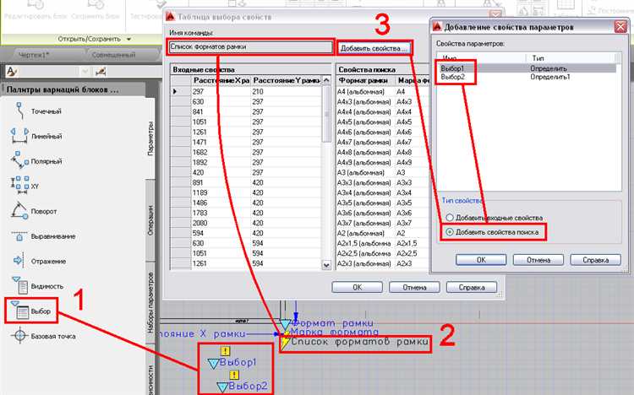Click the lightning action icon near Список форматов рамки
The width and height of the screenshot is (634, 395).
(x=285, y=343)
